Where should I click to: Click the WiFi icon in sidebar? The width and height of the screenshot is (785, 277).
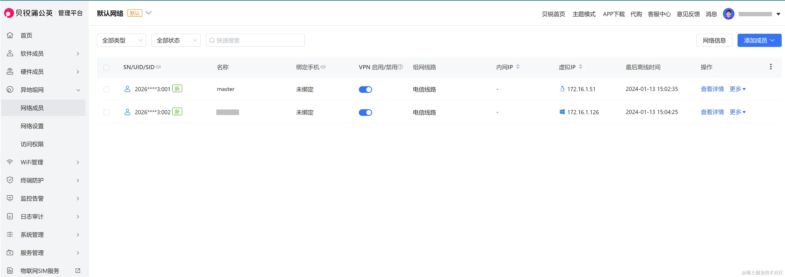[x=10, y=162]
